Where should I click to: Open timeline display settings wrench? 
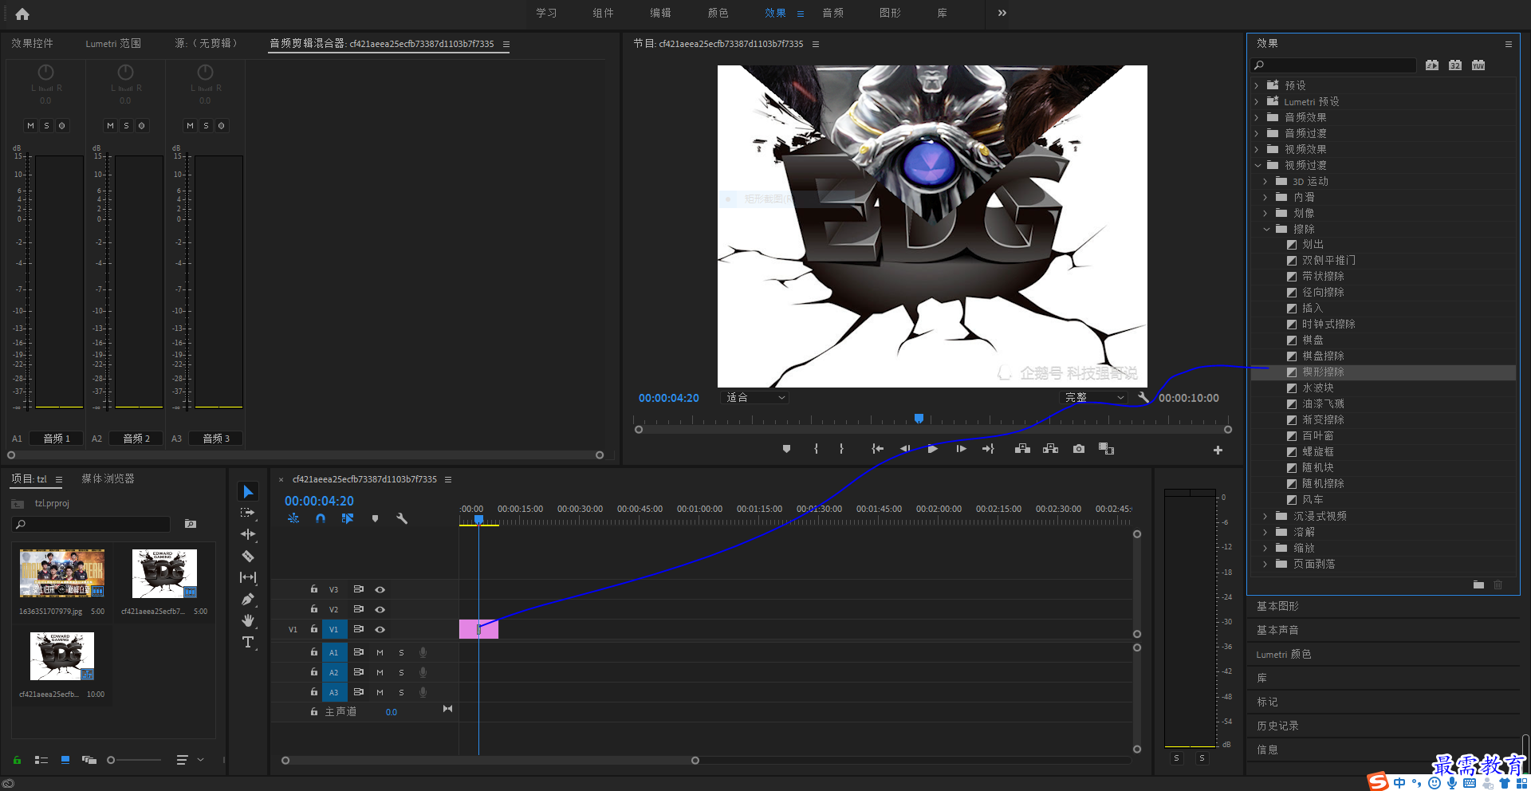[x=402, y=518]
